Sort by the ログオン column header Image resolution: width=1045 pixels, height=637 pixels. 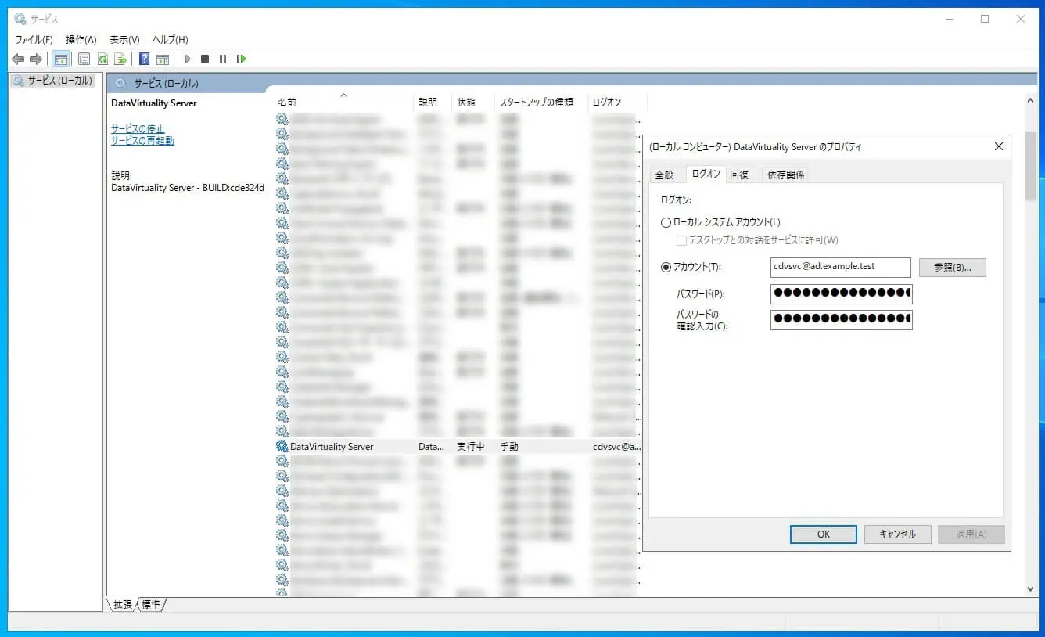618,102
